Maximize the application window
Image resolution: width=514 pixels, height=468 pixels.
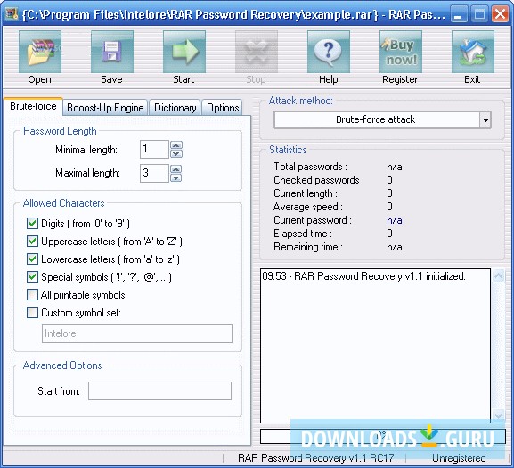click(x=479, y=14)
